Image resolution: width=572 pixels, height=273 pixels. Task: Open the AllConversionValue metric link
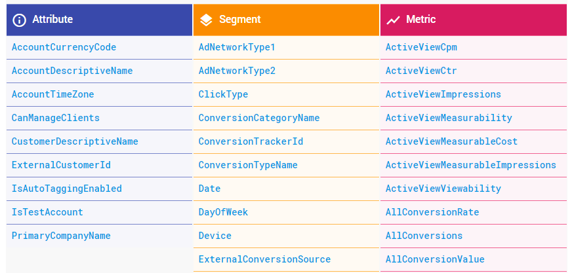click(x=435, y=259)
